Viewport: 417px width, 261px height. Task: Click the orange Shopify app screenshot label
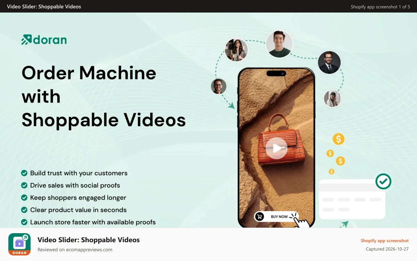pyautogui.click(x=385, y=240)
